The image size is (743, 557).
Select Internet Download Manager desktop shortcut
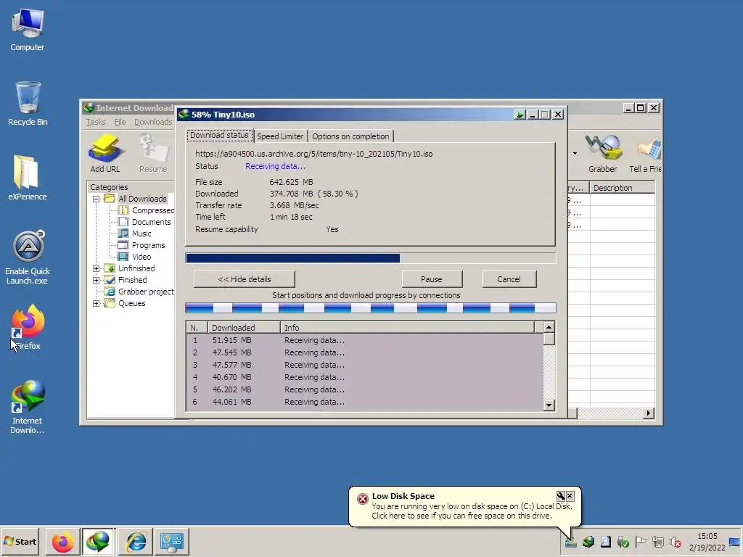(x=28, y=407)
